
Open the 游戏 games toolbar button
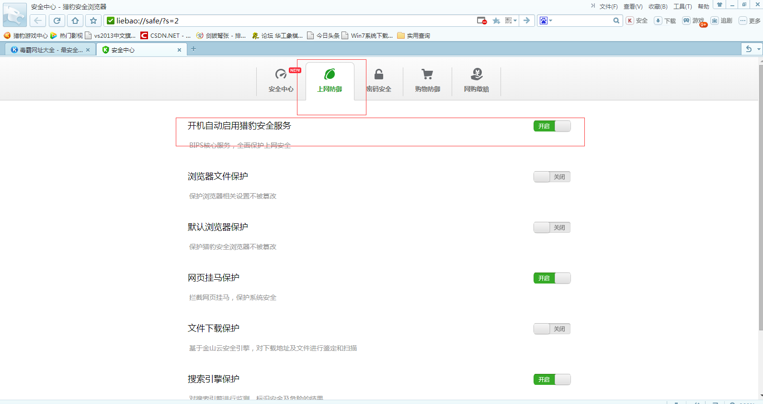point(694,21)
